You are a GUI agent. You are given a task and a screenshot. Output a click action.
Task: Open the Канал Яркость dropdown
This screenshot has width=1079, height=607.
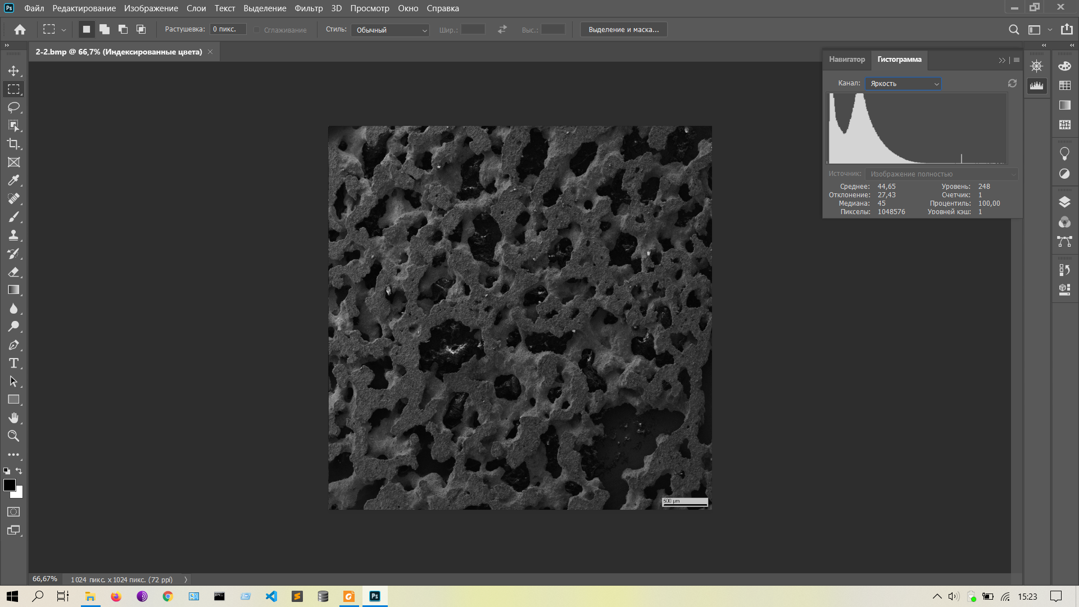coord(903,84)
